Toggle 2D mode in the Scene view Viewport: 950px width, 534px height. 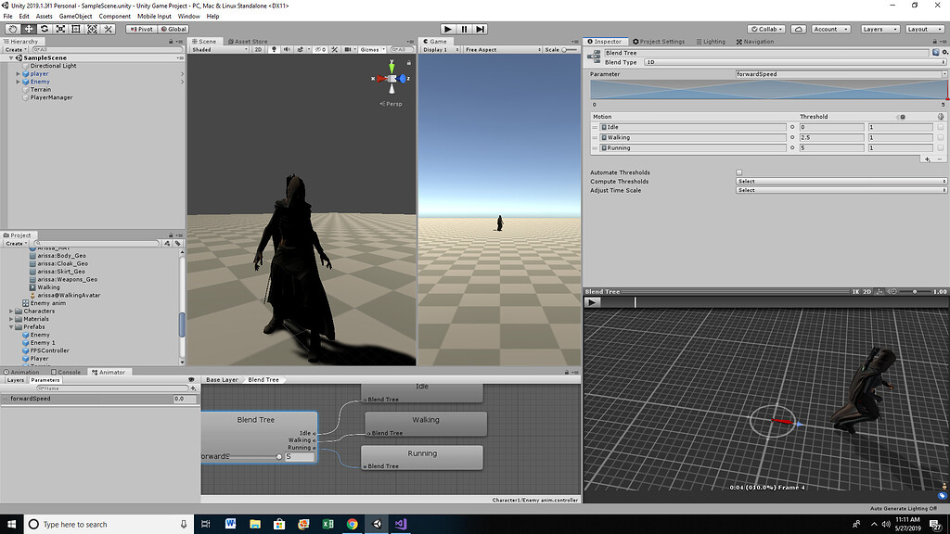point(256,49)
